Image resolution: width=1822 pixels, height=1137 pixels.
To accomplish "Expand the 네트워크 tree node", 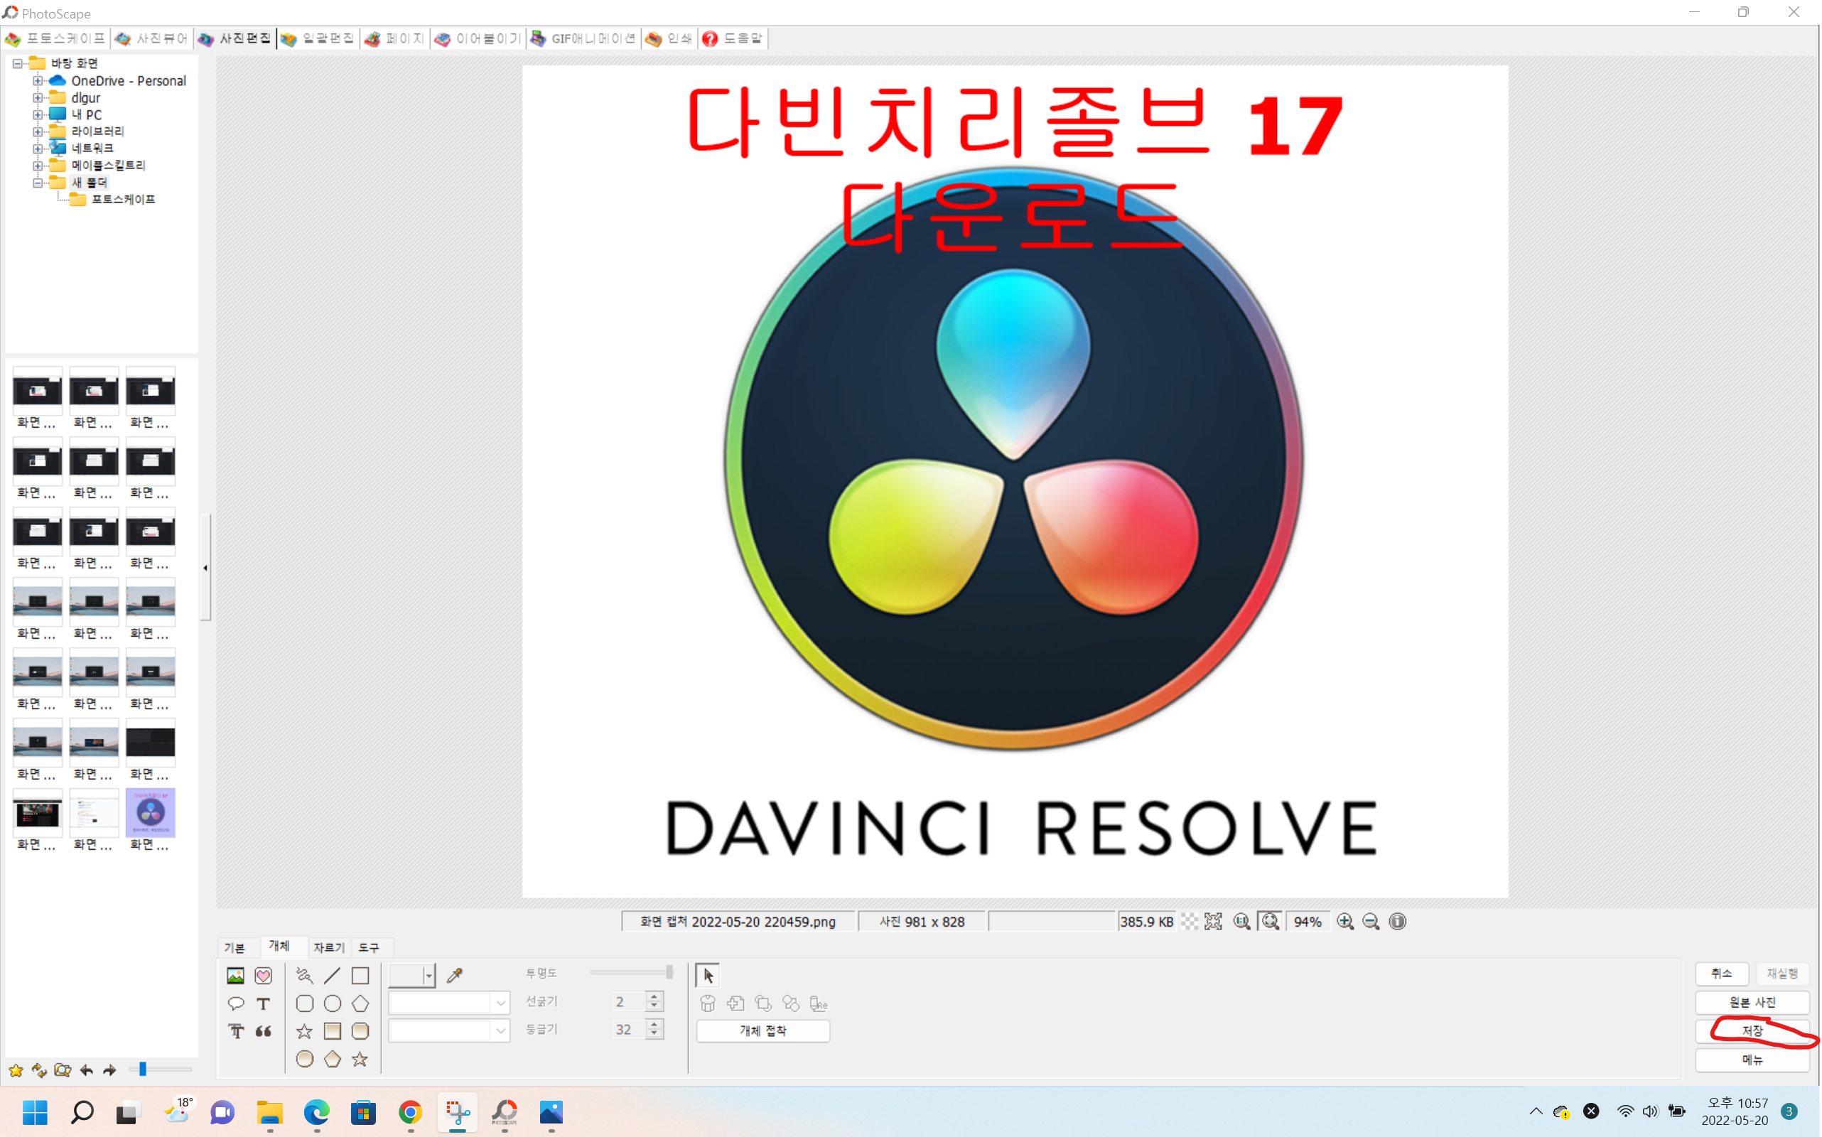I will tap(37, 148).
